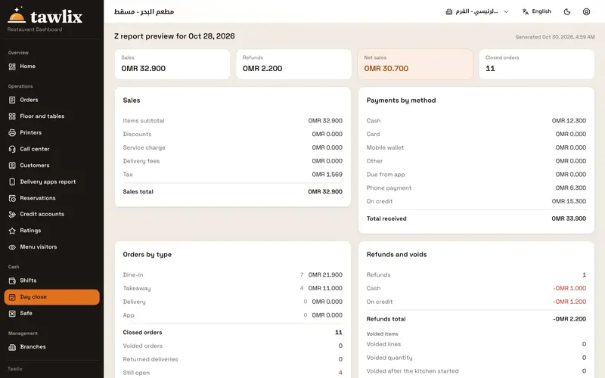Image resolution: width=605 pixels, height=378 pixels.
Task: Click the Call center headset icon
Action: 12,149
